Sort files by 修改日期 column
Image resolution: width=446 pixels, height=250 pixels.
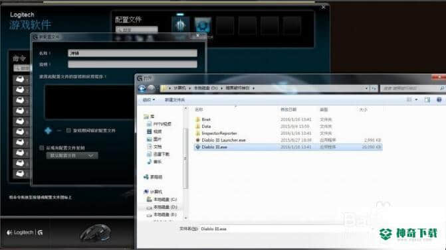coord(288,109)
